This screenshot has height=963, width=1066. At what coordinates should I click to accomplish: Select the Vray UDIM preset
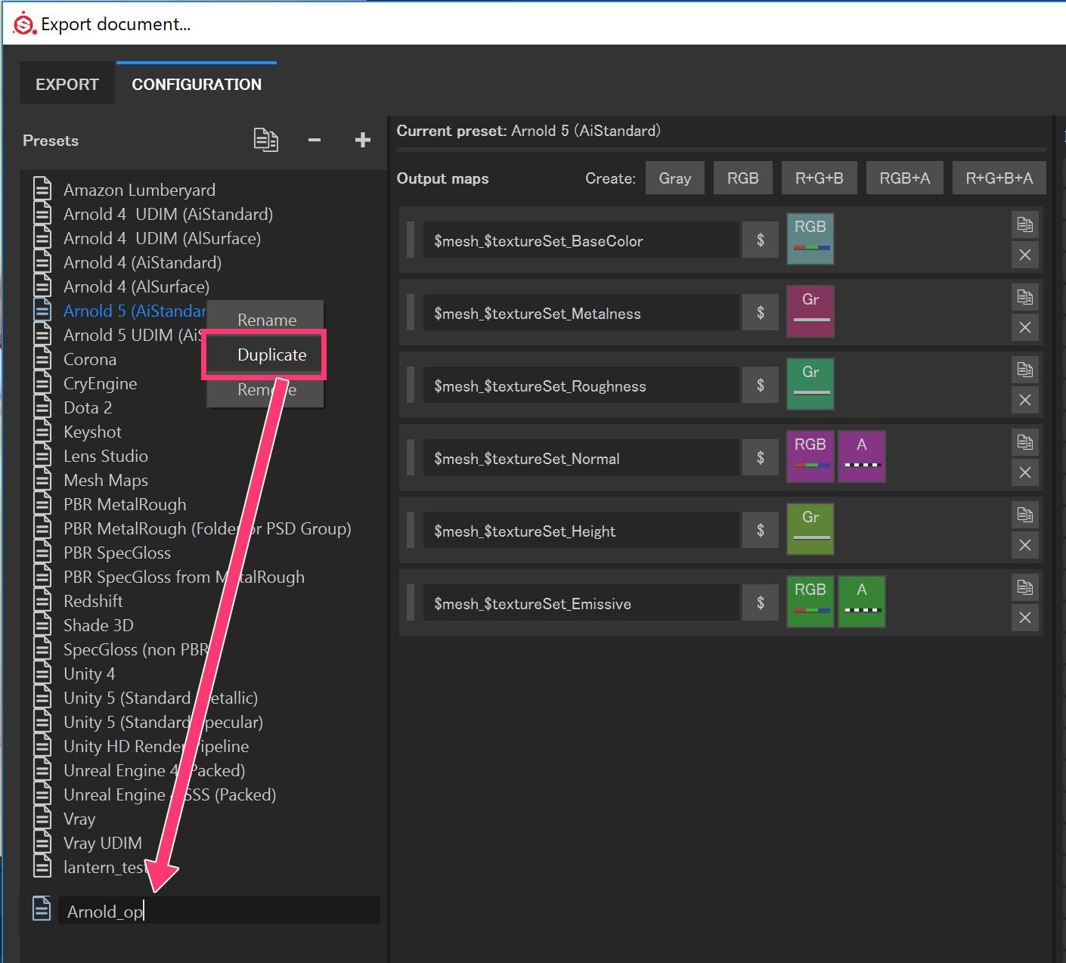[x=103, y=843]
